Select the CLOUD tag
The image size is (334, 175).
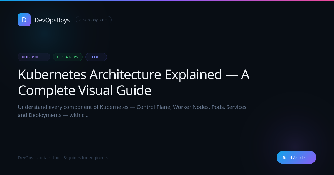pos(96,57)
